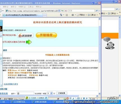Viewport: 121px width, 104px height.
Task: Open the 查看(V) menu
Action: 13,7
